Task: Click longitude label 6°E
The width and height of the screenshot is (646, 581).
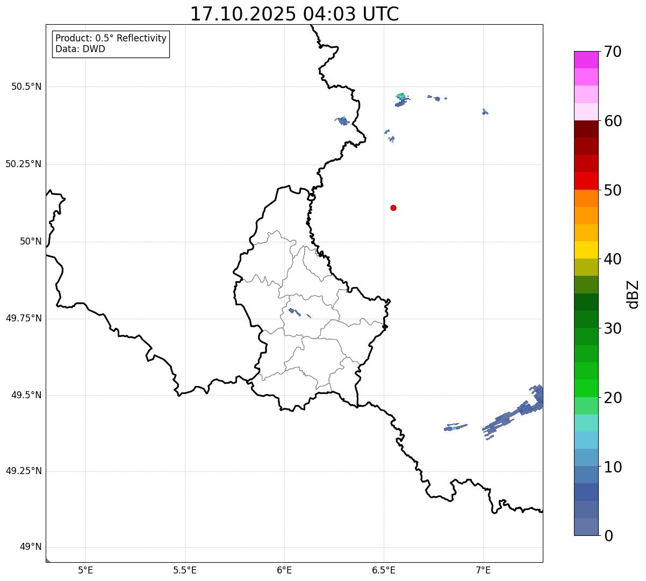Action: (284, 570)
